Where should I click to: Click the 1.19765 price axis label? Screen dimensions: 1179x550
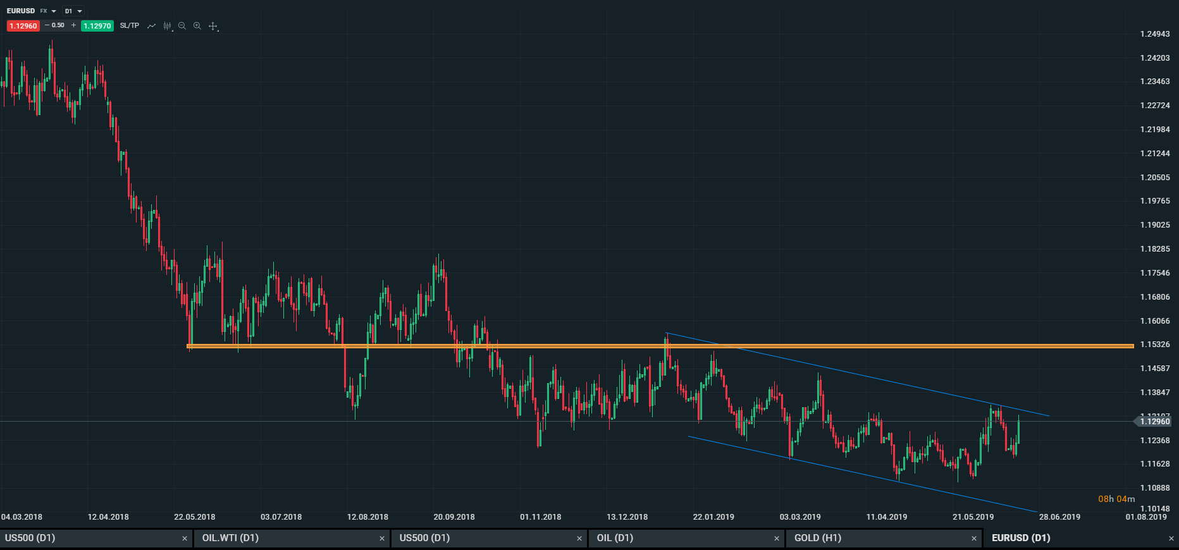pyautogui.click(x=1155, y=201)
